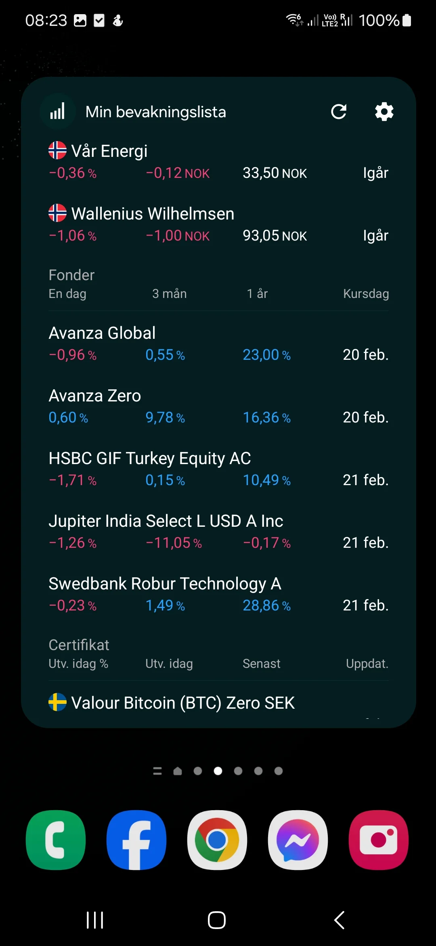Tap the widget refresh icon

(339, 112)
